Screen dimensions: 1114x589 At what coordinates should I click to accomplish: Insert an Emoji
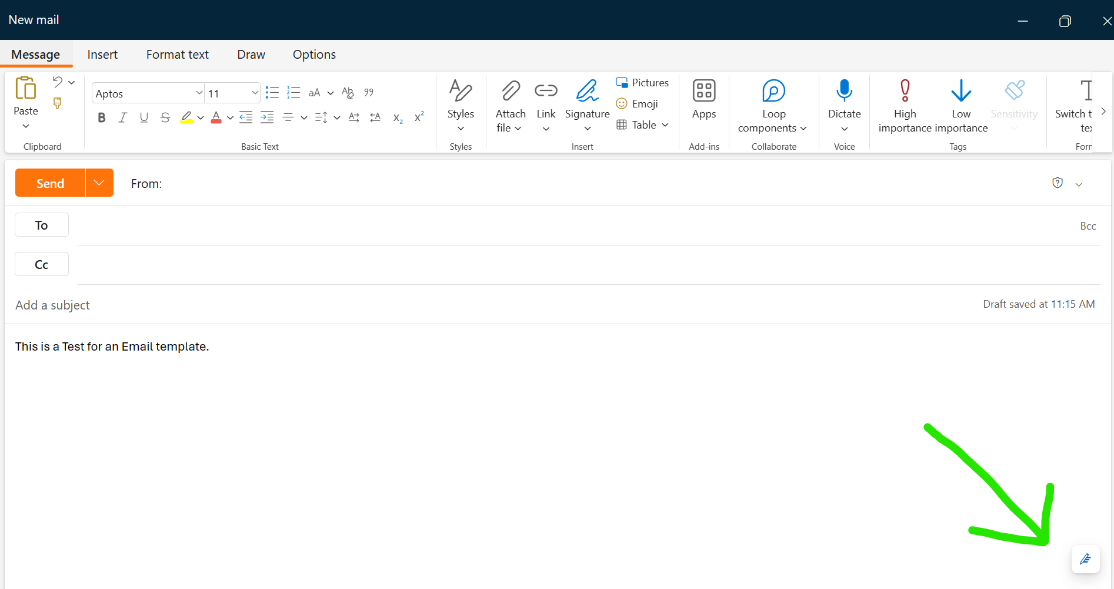pos(637,104)
